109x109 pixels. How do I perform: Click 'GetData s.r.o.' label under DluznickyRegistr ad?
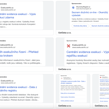(65, 33)
